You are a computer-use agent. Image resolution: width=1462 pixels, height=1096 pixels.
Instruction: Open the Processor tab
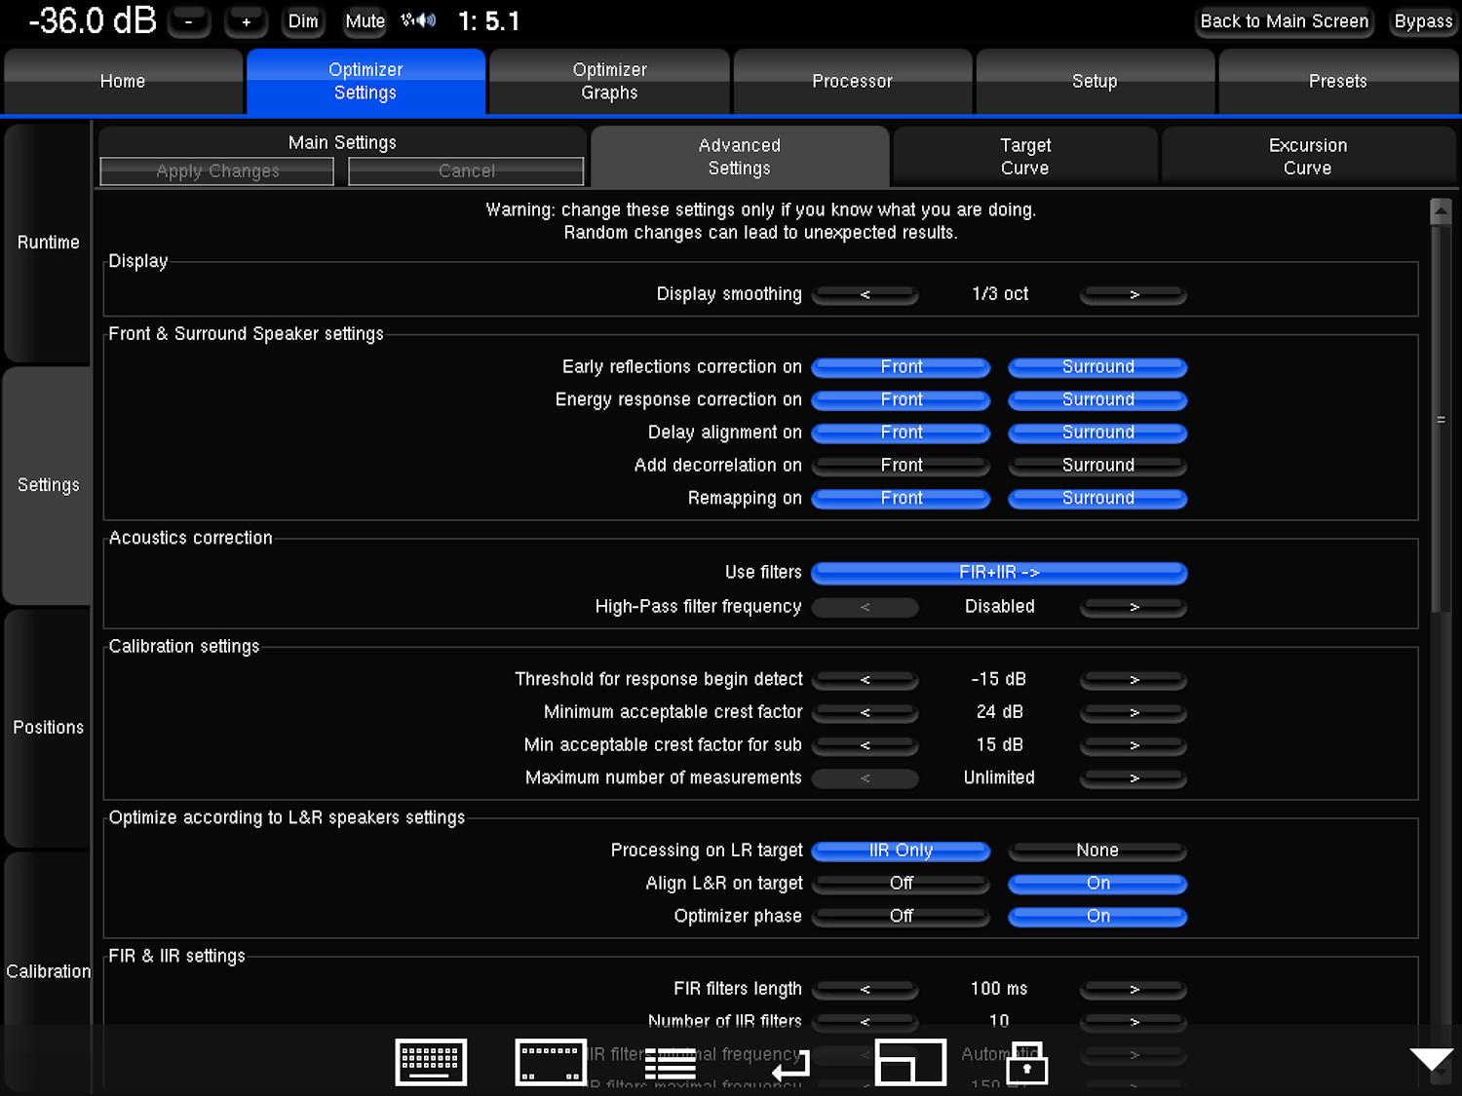click(x=852, y=82)
